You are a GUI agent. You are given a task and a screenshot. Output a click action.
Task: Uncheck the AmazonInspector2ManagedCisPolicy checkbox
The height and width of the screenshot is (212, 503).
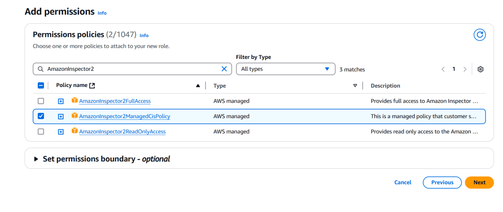(41, 116)
